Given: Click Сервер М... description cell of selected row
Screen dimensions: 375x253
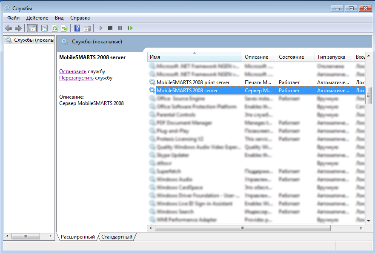Looking at the screenshot, I should tap(258, 91).
